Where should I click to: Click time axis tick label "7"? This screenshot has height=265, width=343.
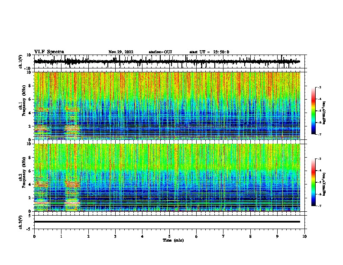[223, 236]
